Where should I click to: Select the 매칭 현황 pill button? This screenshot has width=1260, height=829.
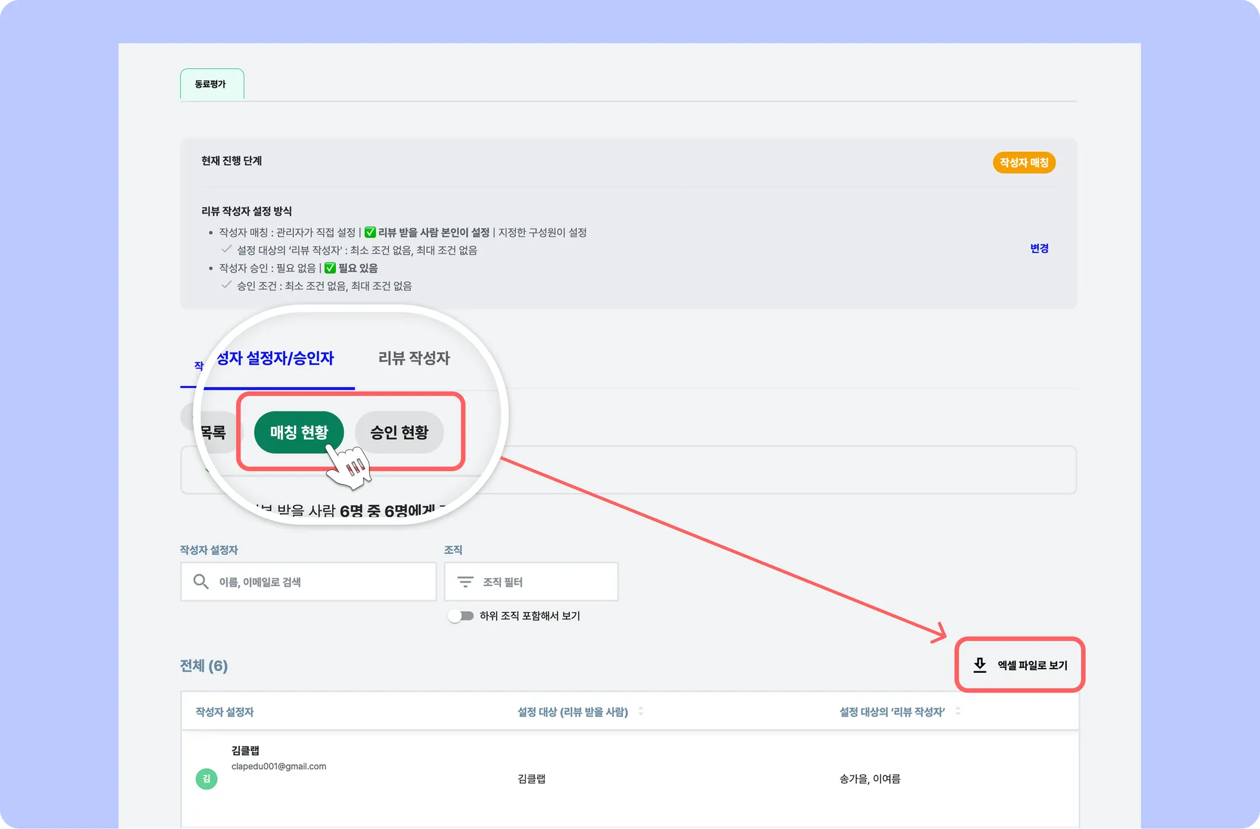(x=299, y=432)
